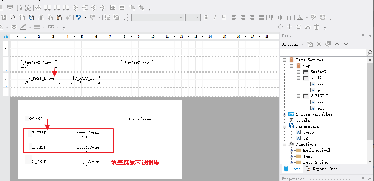This screenshot has height=181, width=374.
Task: Toggle center text alignment
Action: click(243, 17)
